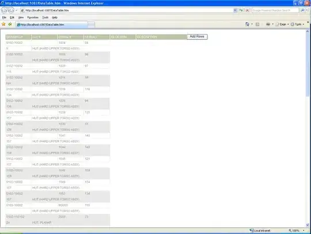
Task: Click the AS DESIGN column header
Action: coord(123,37)
